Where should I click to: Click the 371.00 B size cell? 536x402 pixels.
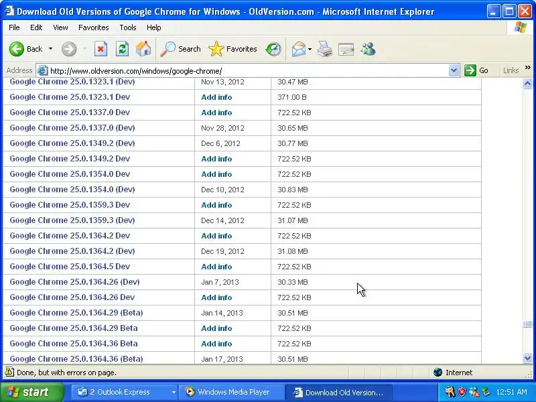[x=292, y=97]
